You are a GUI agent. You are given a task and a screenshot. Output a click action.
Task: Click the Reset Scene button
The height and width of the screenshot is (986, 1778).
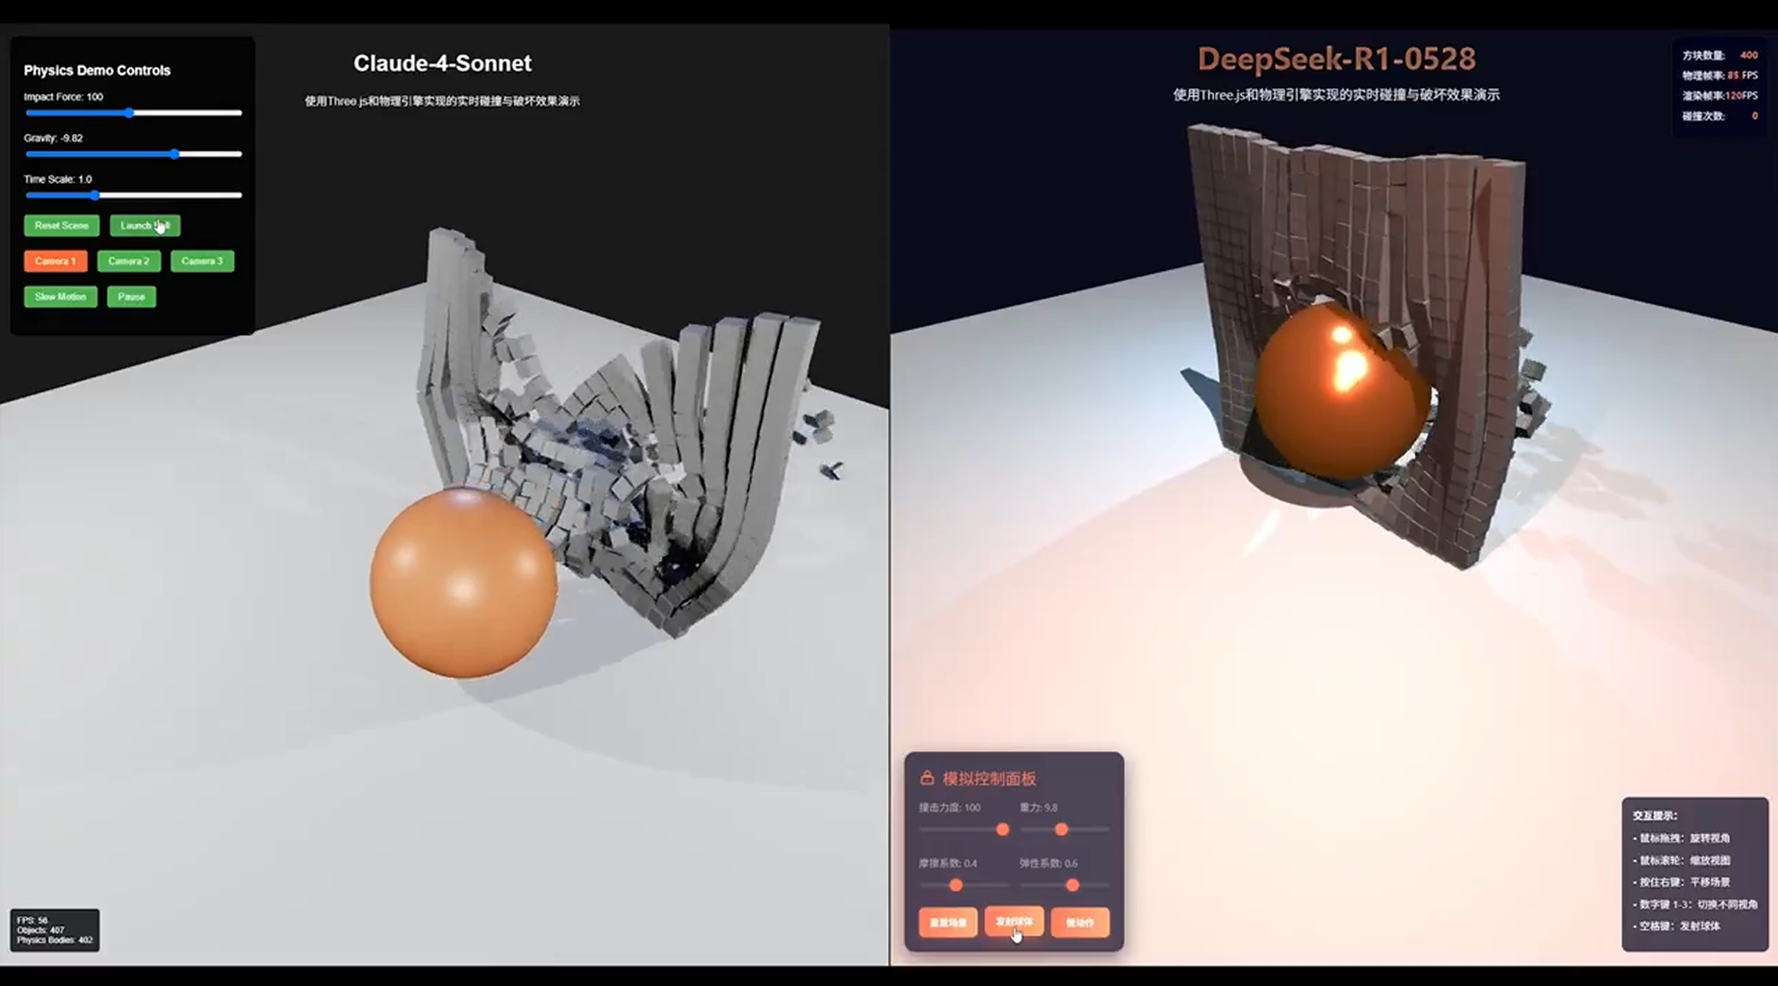coord(61,226)
